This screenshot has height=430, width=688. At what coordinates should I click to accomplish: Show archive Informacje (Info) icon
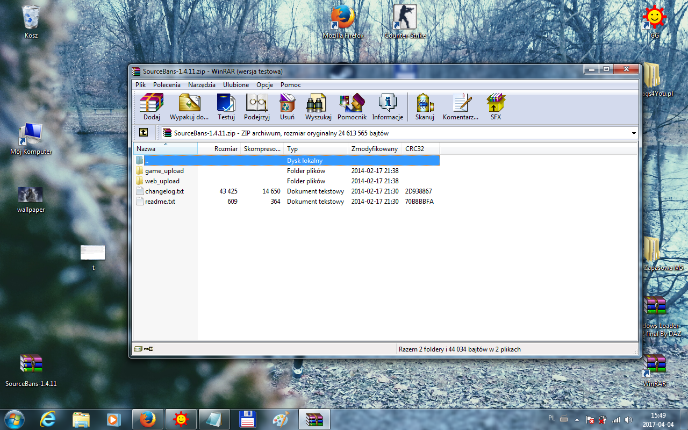pos(387,106)
